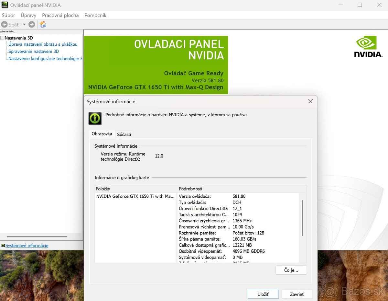Open the Pracovná plocha menu
The image size is (388, 301).
point(60,15)
